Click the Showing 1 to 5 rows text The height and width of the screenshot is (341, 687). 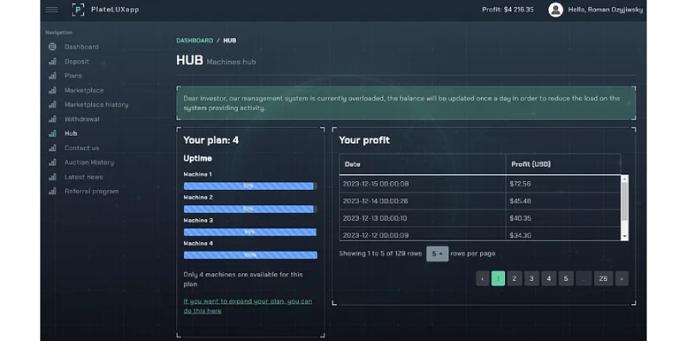pyautogui.click(x=380, y=253)
